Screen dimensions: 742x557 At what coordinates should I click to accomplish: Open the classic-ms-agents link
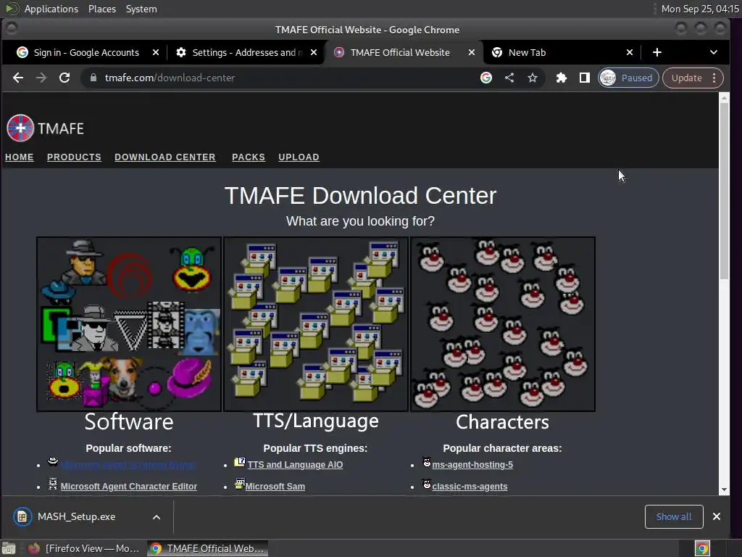click(470, 487)
